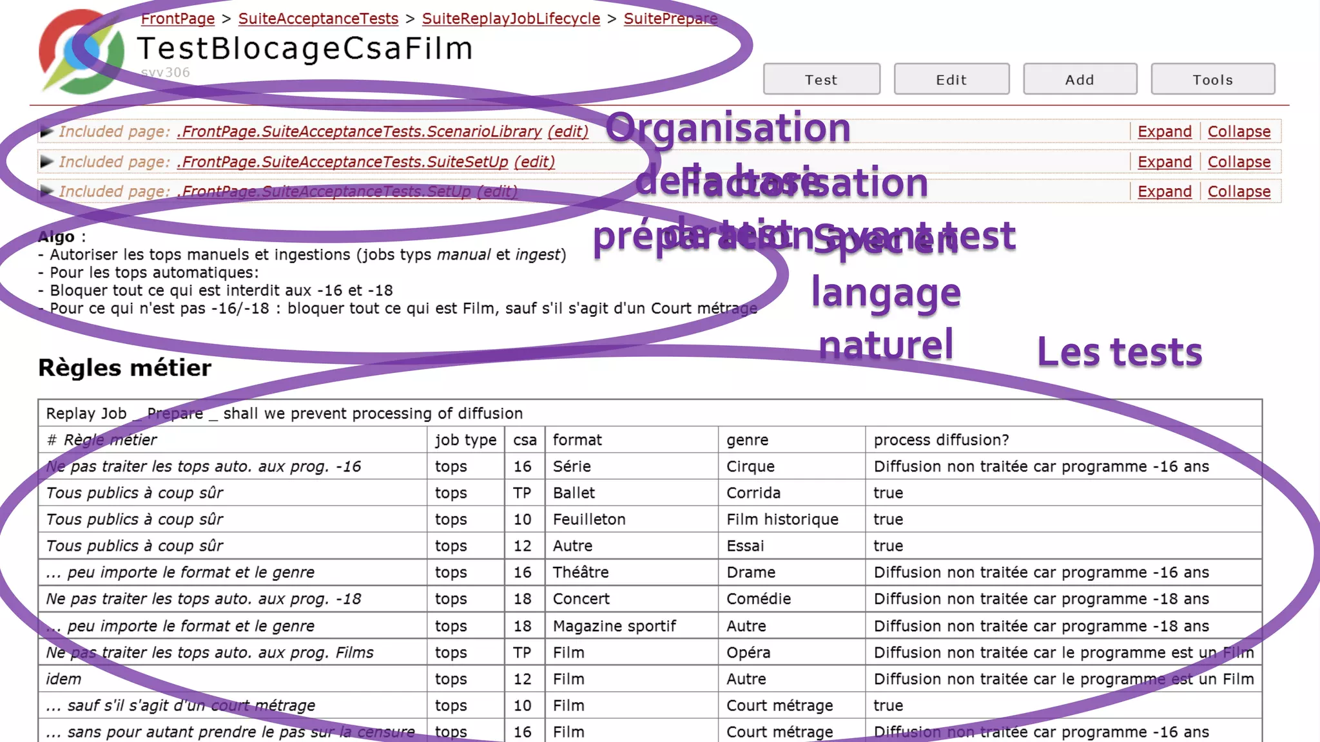Click the table title row Replay Job Prepare
Image resolution: width=1320 pixels, height=742 pixels.
pos(650,413)
